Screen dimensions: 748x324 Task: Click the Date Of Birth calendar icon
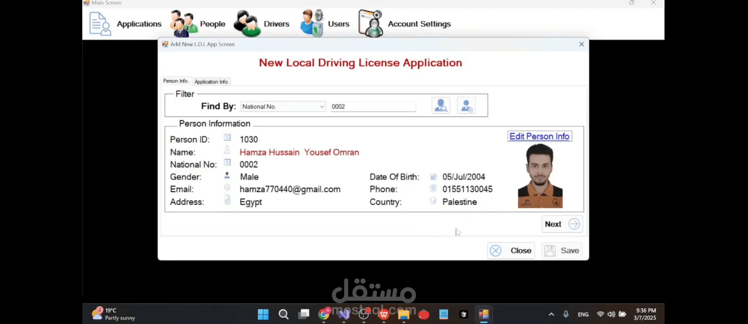click(433, 177)
